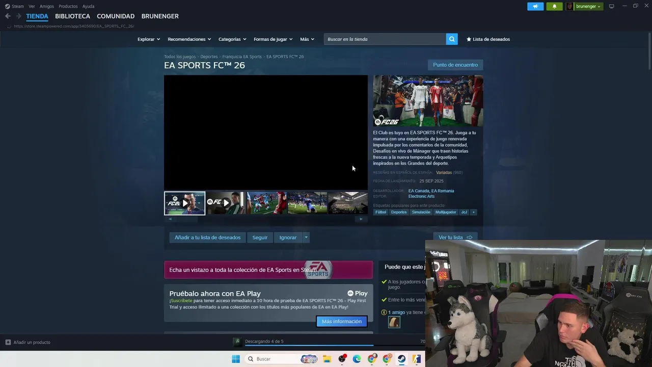Click the Ver tu lista button

[x=455, y=238]
